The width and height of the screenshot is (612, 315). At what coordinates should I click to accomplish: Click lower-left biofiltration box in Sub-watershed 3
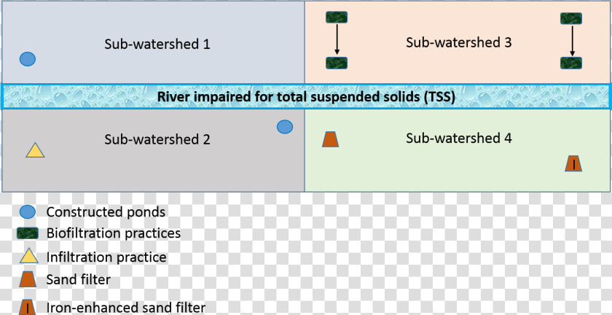click(337, 63)
